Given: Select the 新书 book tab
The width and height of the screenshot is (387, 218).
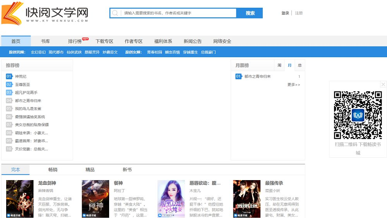Looking at the screenshot, I should click(127, 170).
